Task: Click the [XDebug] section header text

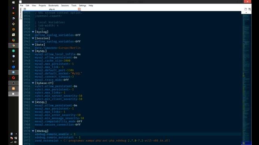Action: click(42, 131)
